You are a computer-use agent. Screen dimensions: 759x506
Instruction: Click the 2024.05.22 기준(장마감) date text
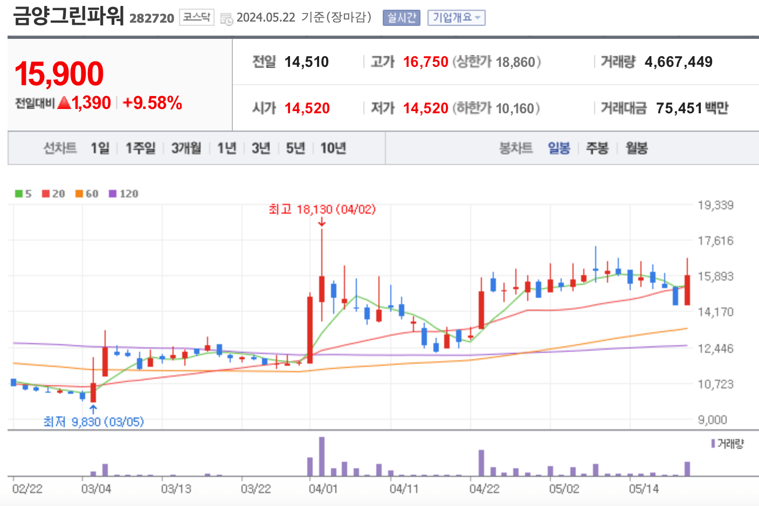(304, 17)
